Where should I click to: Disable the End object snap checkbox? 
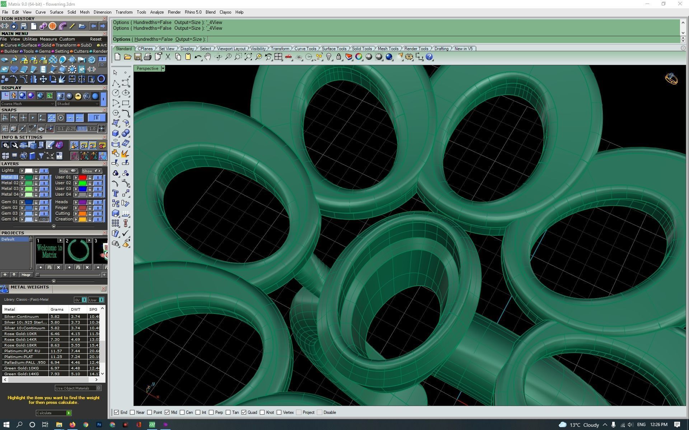coord(117,412)
